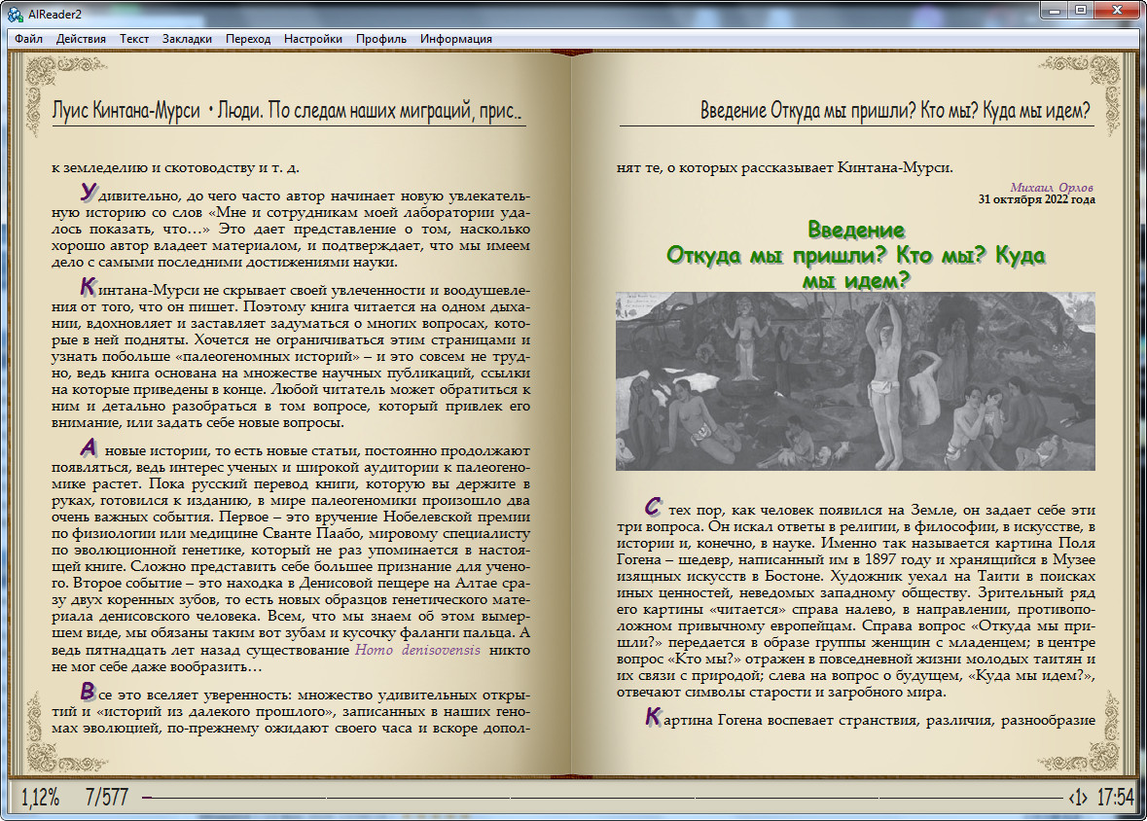Minimize the AlReader2 window
Viewport: 1147px width, 821px height.
(1055, 11)
